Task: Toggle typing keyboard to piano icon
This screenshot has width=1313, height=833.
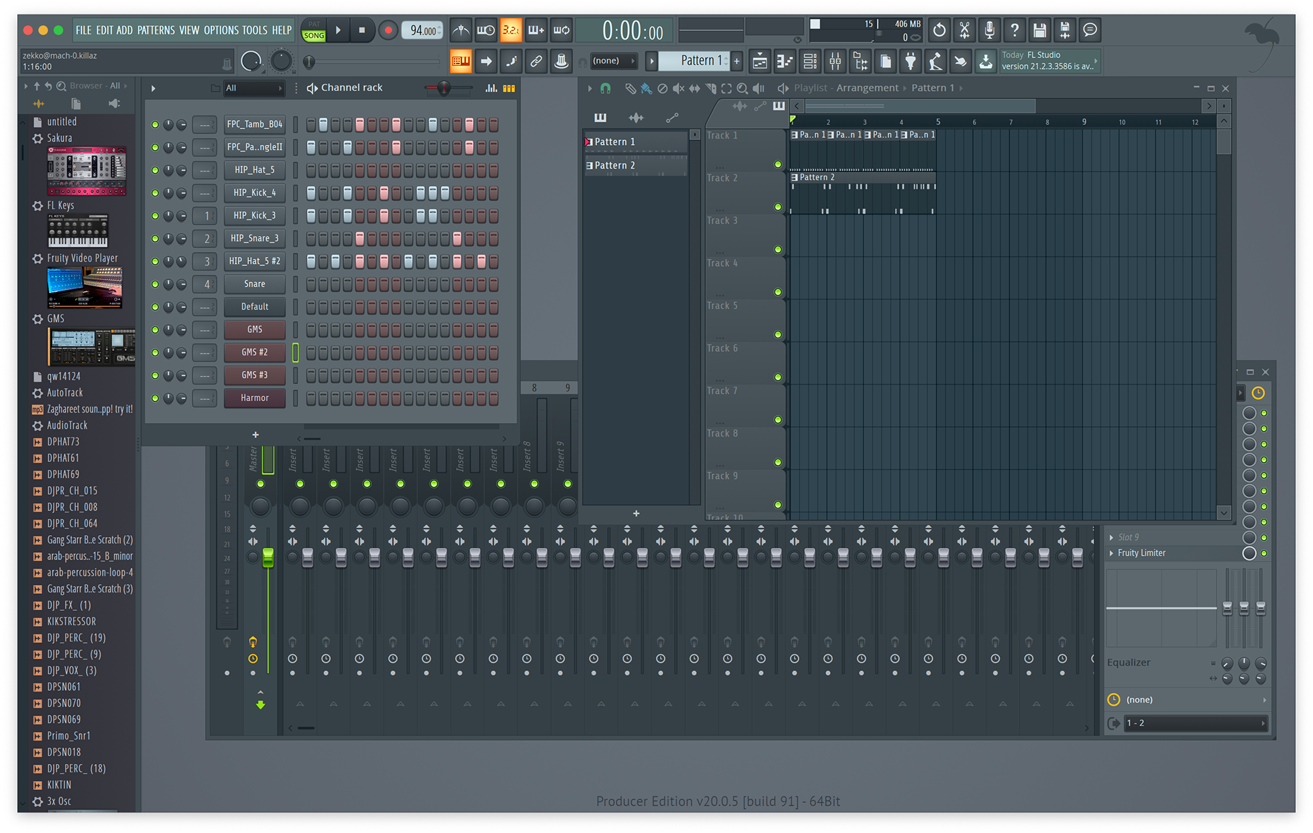Action: tap(461, 62)
